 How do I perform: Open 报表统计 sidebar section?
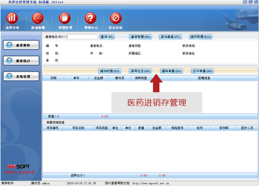21,61
